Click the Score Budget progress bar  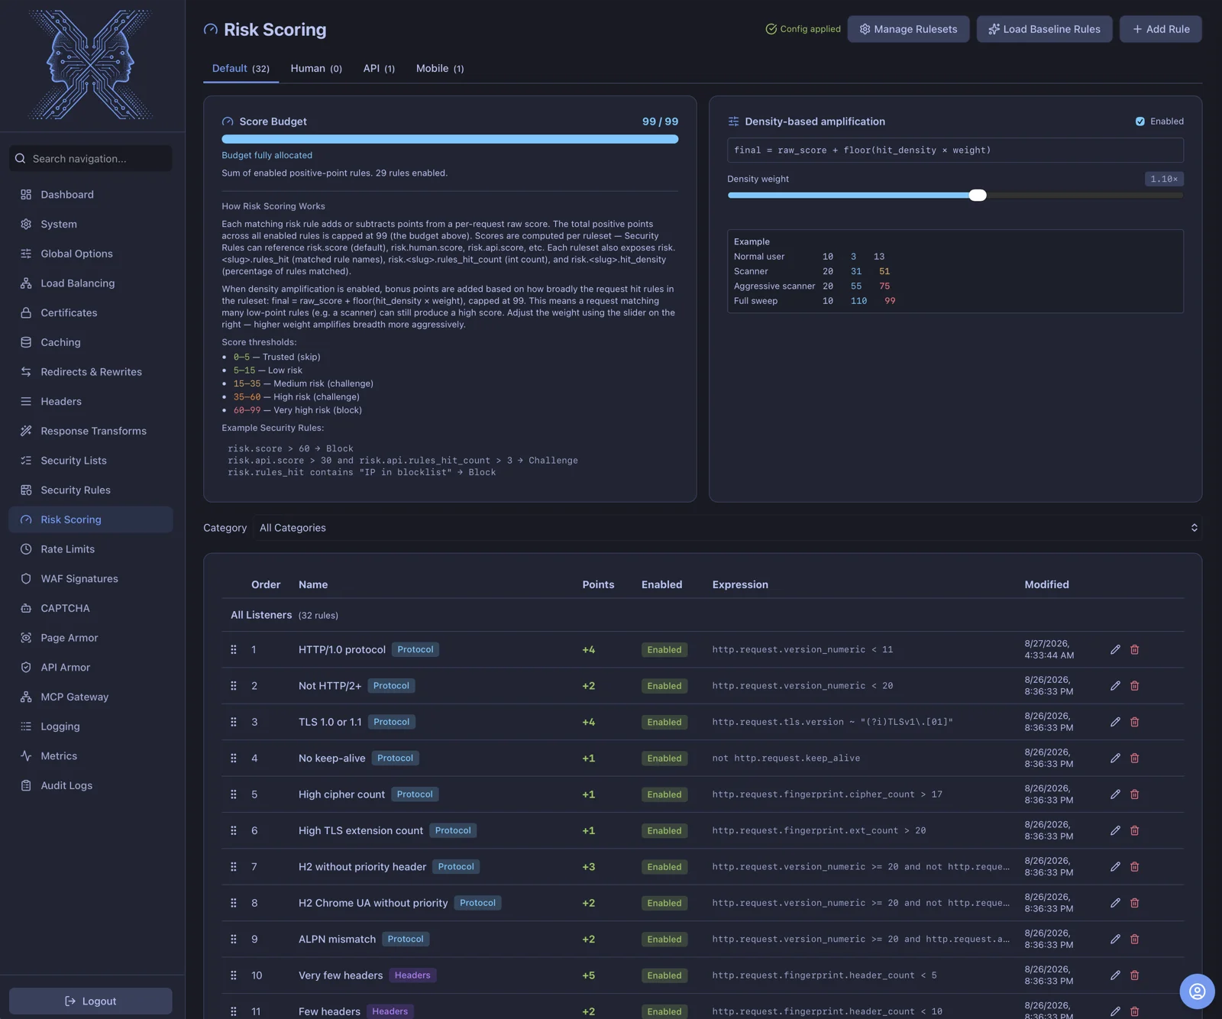coord(450,139)
